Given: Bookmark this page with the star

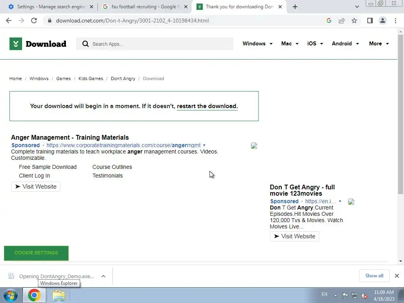Looking at the screenshot, I should click(x=354, y=21).
